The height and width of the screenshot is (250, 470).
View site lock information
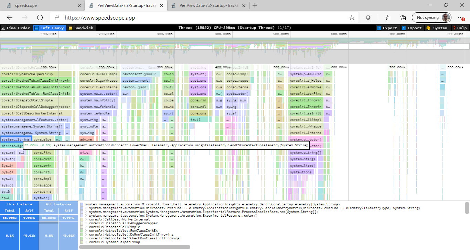coord(57,18)
